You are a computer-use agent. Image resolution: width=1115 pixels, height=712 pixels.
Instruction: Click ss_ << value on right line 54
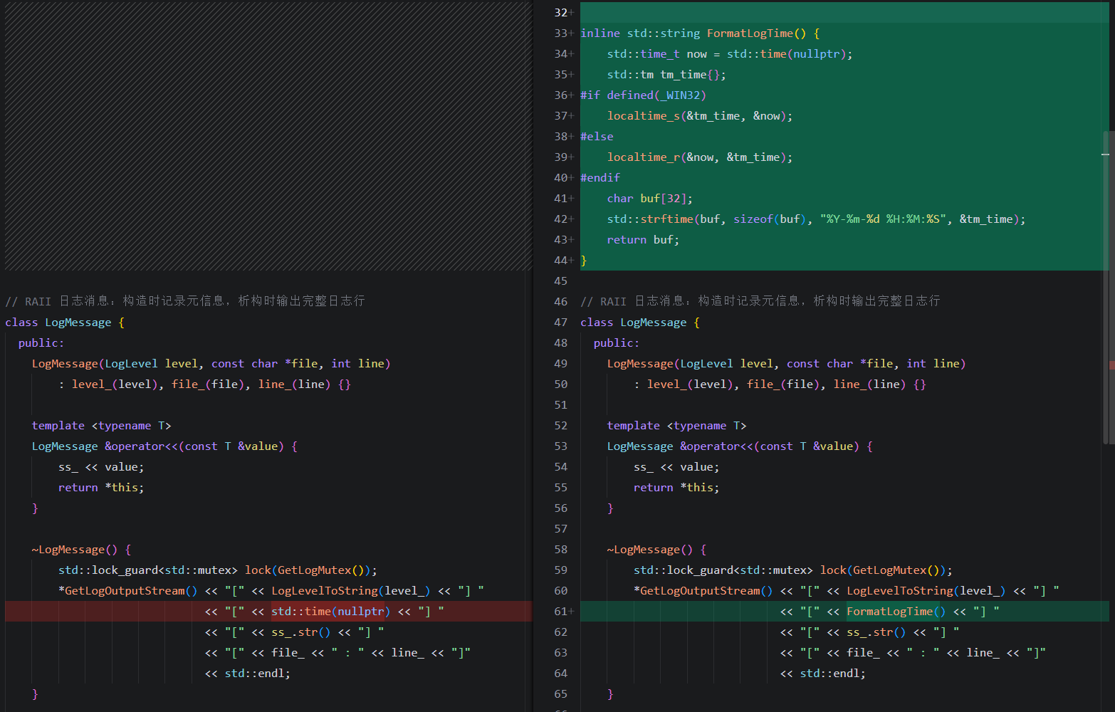(676, 467)
